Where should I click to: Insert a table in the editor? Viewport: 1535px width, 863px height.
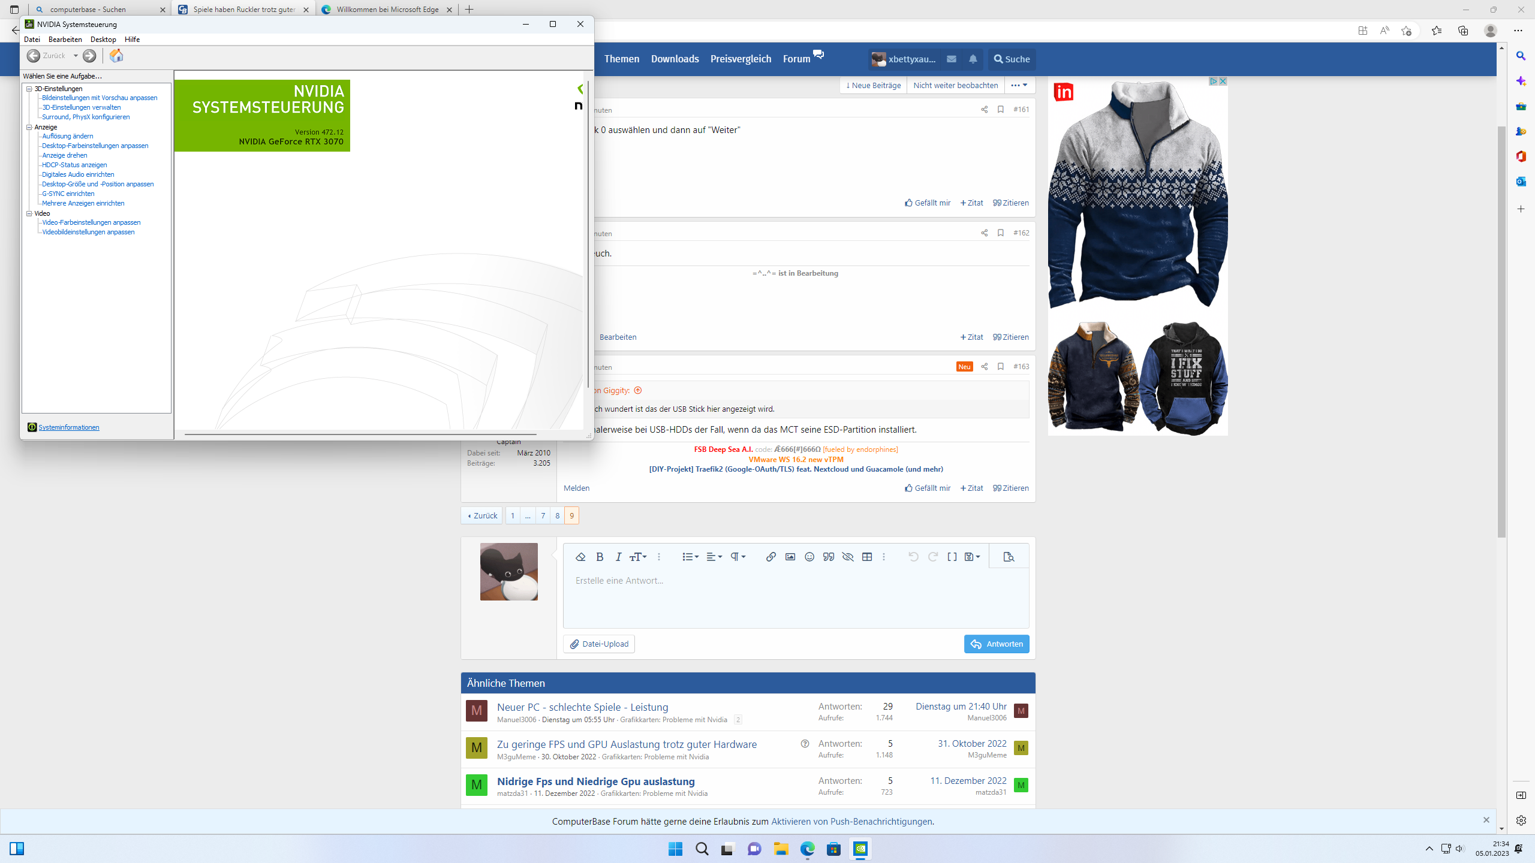click(x=867, y=557)
